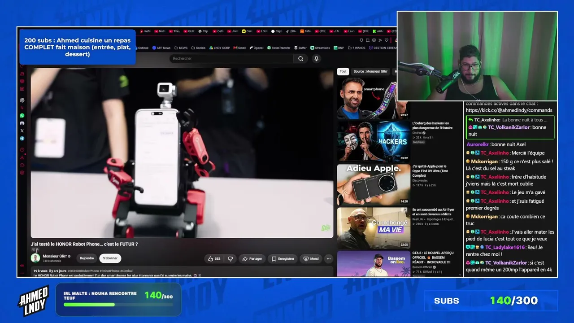Open Telegram from the browser sidebar
Viewport: 574px width, 323px height.
click(x=22, y=138)
